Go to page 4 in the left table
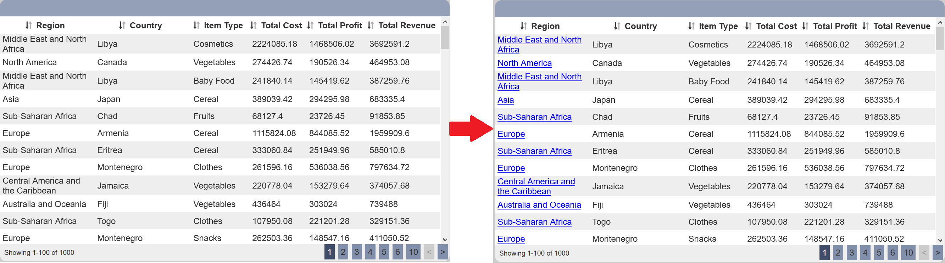 pyautogui.click(x=370, y=252)
